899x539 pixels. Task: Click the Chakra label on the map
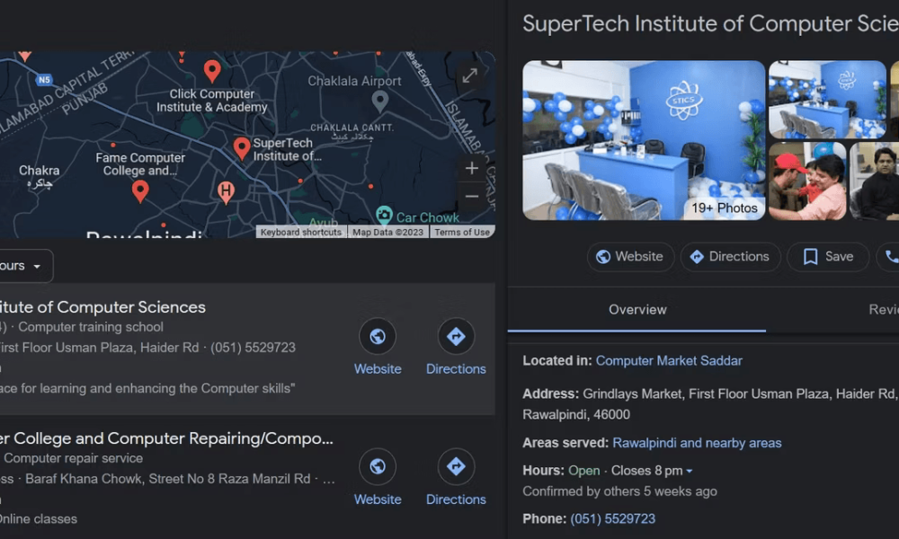click(39, 171)
